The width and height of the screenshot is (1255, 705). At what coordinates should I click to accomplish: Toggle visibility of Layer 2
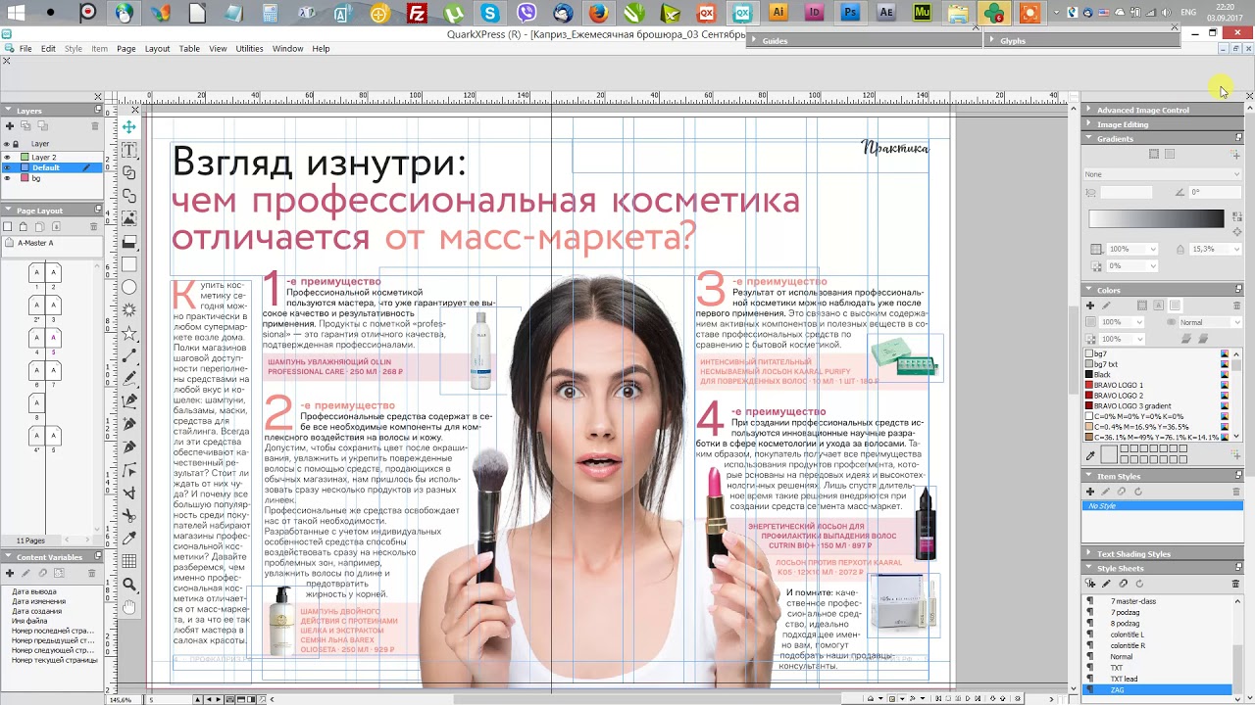click(x=8, y=157)
